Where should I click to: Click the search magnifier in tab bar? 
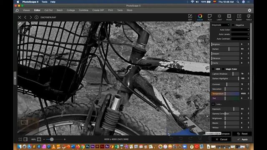pyautogui.click(x=17, y=10)
